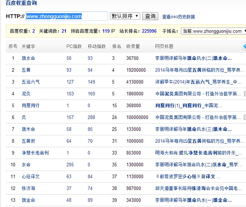Click the blue plus icon in table header

coord(244,47)
